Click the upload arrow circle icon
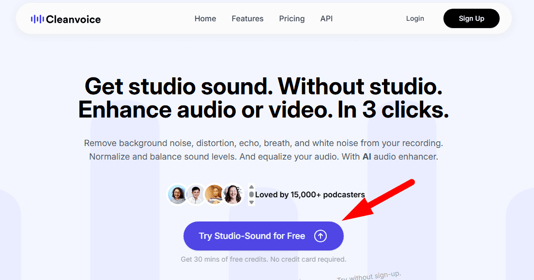The width and height of the screenshot is (534, 280). click(320, 236)
